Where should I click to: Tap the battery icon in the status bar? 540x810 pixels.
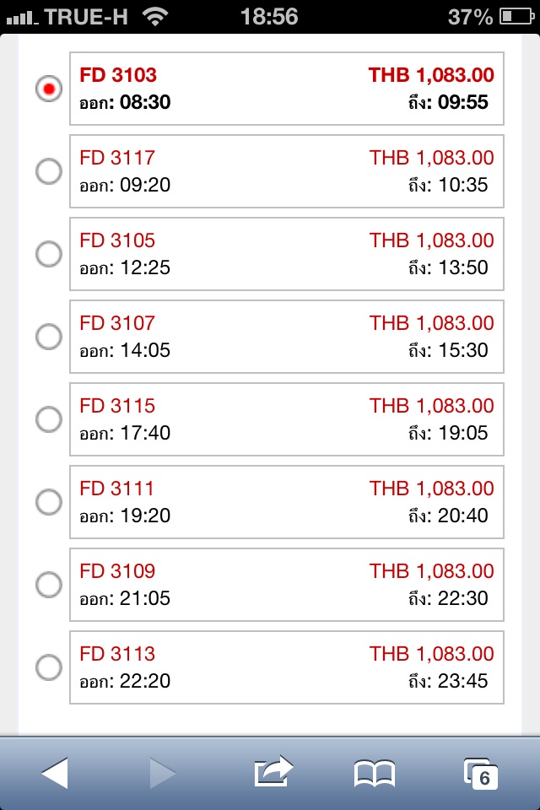(516, 17)
